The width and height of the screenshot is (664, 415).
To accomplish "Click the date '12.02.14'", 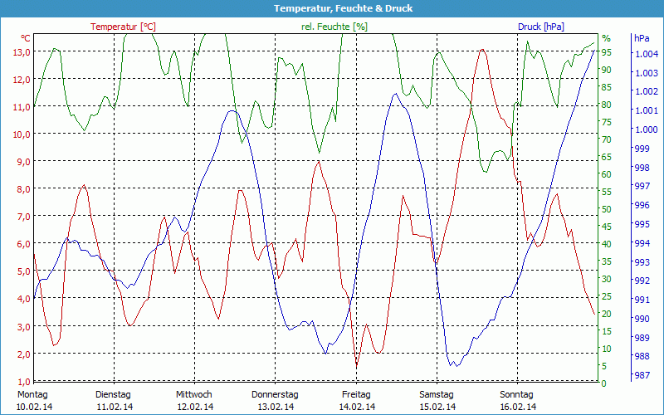I will pos(195,407).
